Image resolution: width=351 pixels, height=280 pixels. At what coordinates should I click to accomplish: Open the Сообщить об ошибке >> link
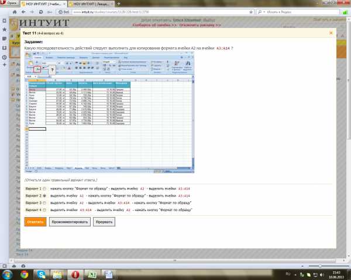pyautogui.click(x=154, y=25)
